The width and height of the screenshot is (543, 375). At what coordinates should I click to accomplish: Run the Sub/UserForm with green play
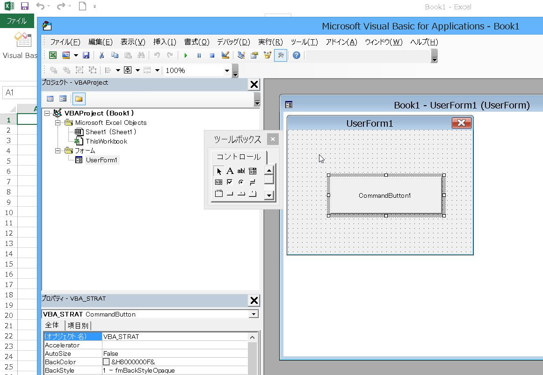coord(186,55)
